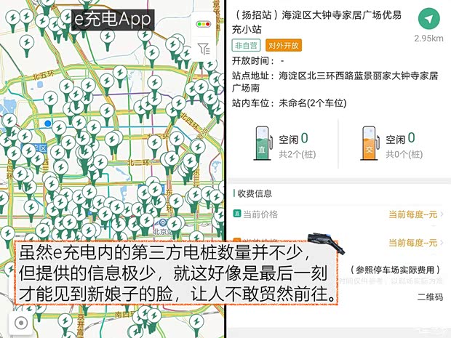Image resolution: width=451 pixels, height=338 pixels.
Task: Click 站内车位 未命名(2个车位) line
Action: tap(289, 103)
